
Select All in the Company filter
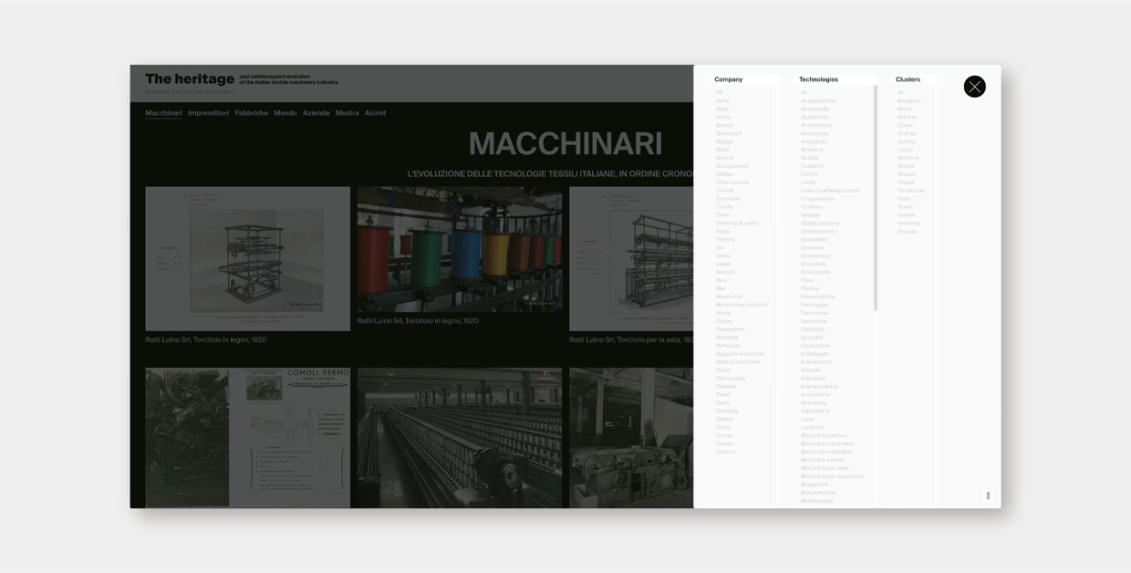(x=719, y=92)
